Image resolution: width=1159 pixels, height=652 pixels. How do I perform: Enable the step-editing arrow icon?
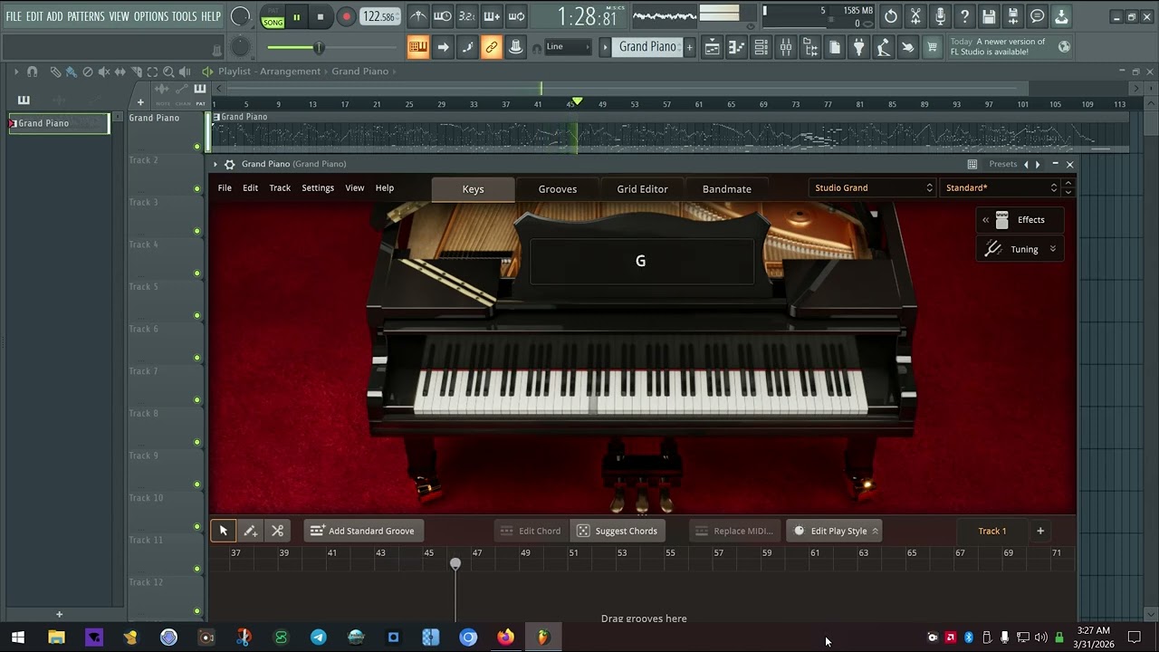point(443,47)
